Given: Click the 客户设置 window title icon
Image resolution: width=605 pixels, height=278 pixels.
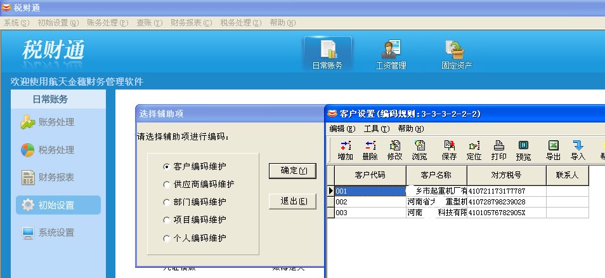Looking at the screenshot, I should 332,114.
